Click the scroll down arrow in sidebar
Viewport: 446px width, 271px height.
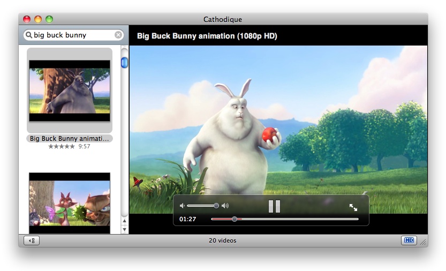[125, 229]
